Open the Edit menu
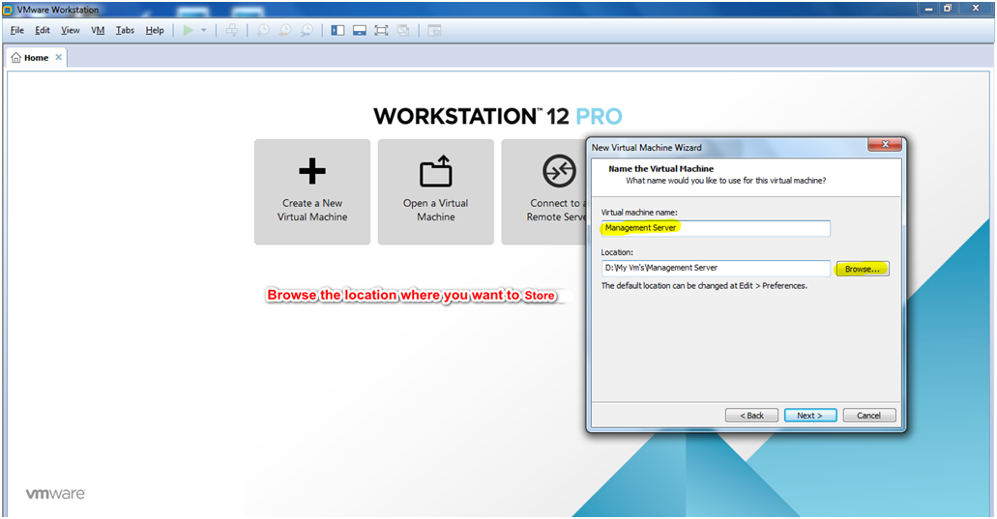This screenshot has height=519, width=997. point(43,30)
